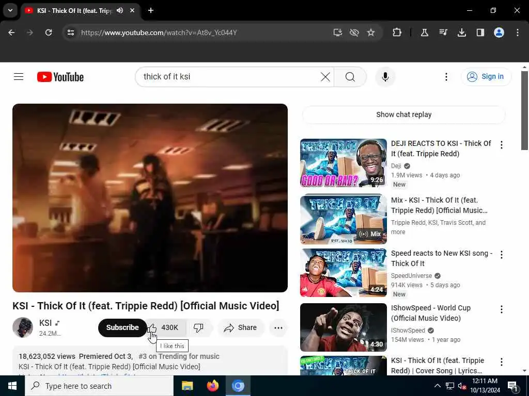This screenshot has width=529, height=396.
Task: Open DEJI REACTS TO KSI video title
Action: pyautogui.click(x=441, y=148)
